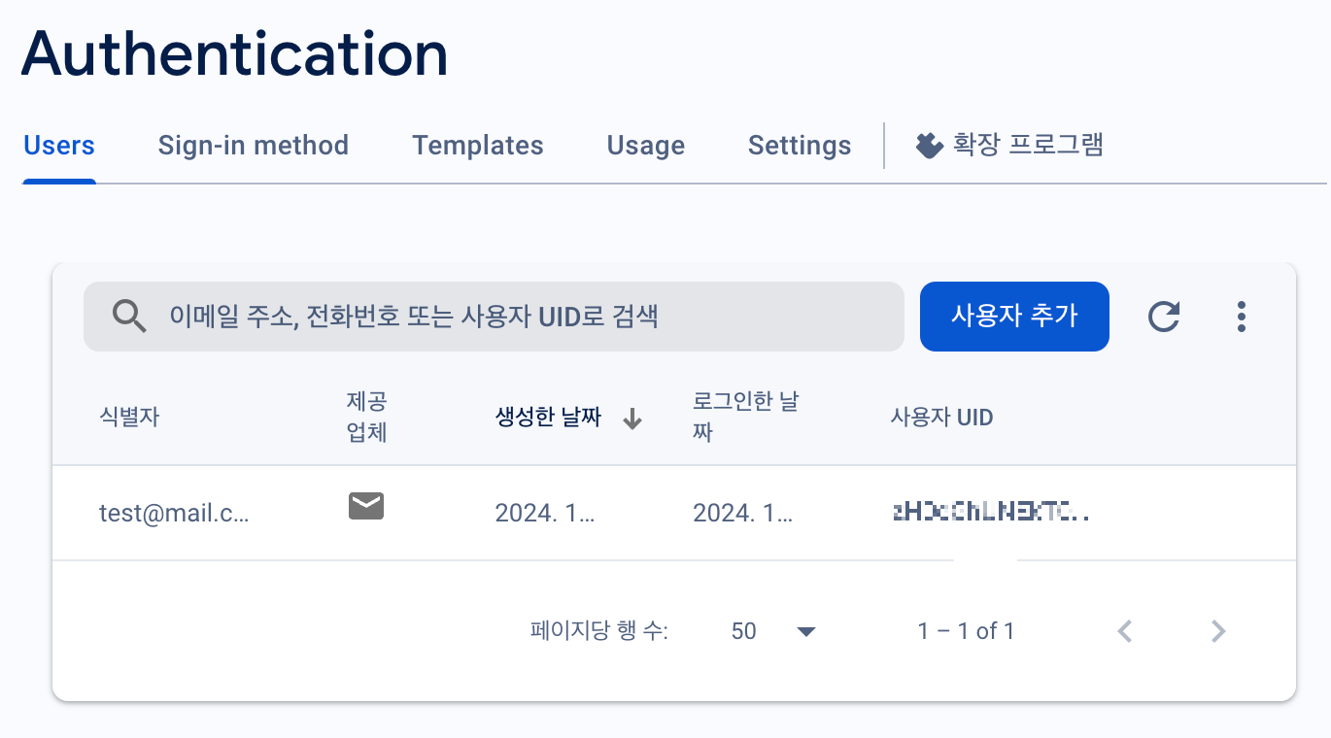Screen dimensions: 1331x738
Task: Click the 로그인한 날짜 column header
Action: pos(746,417)
